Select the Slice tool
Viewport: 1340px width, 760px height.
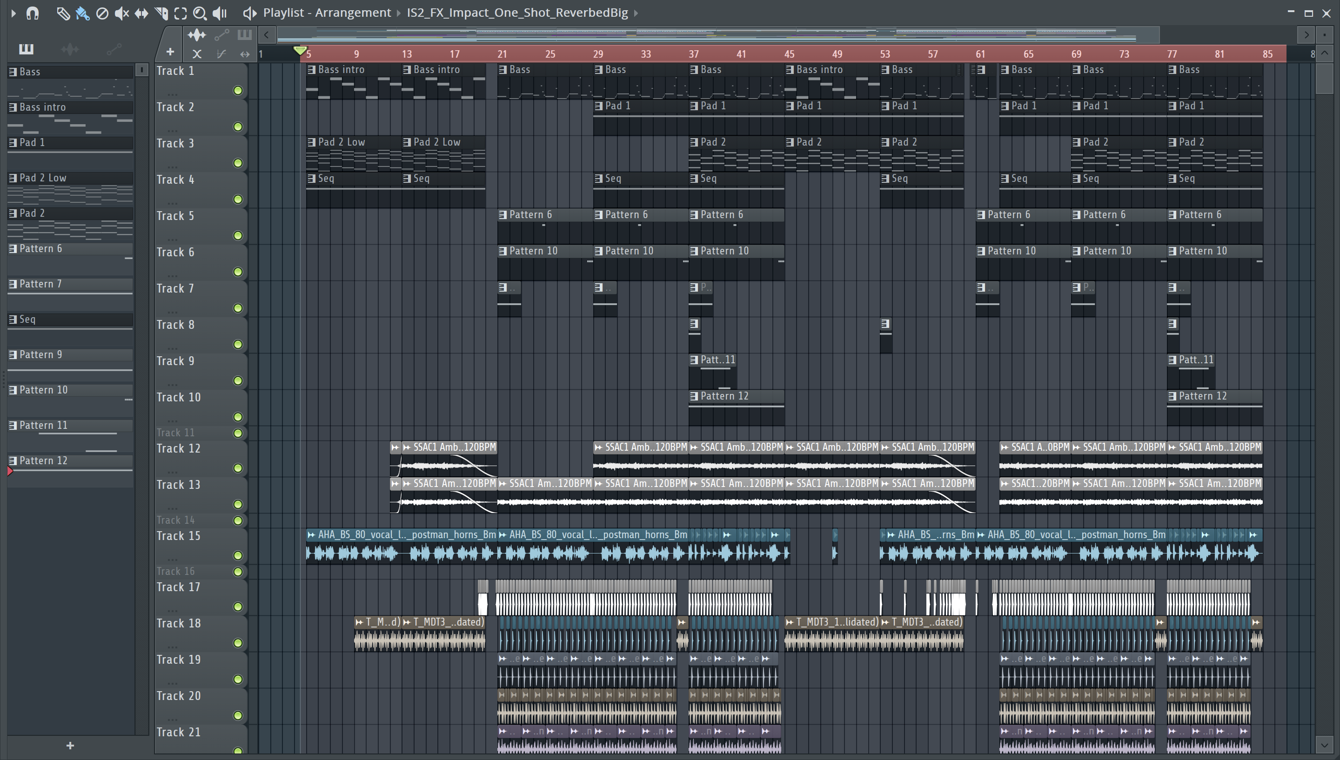[x=161, y=13]
